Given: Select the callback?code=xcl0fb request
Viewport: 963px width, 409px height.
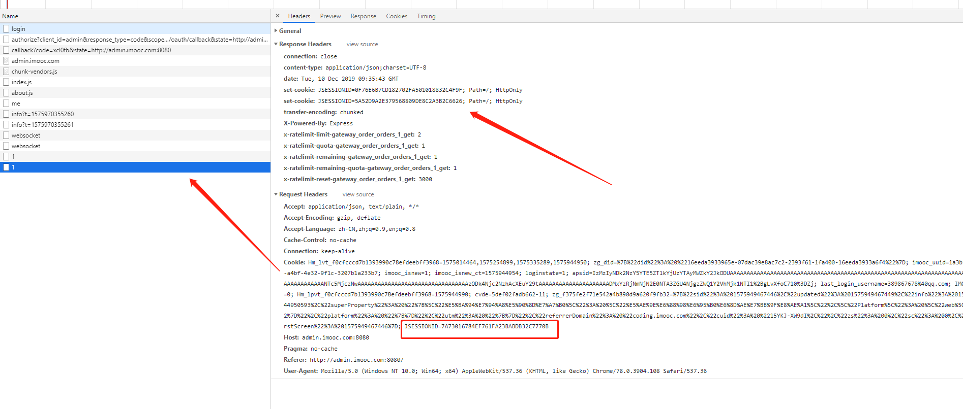Looking at the screenshot, I should [x=135, y=50].
